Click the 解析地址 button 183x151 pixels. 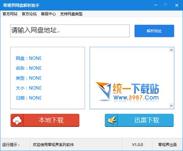coord(154,31)
